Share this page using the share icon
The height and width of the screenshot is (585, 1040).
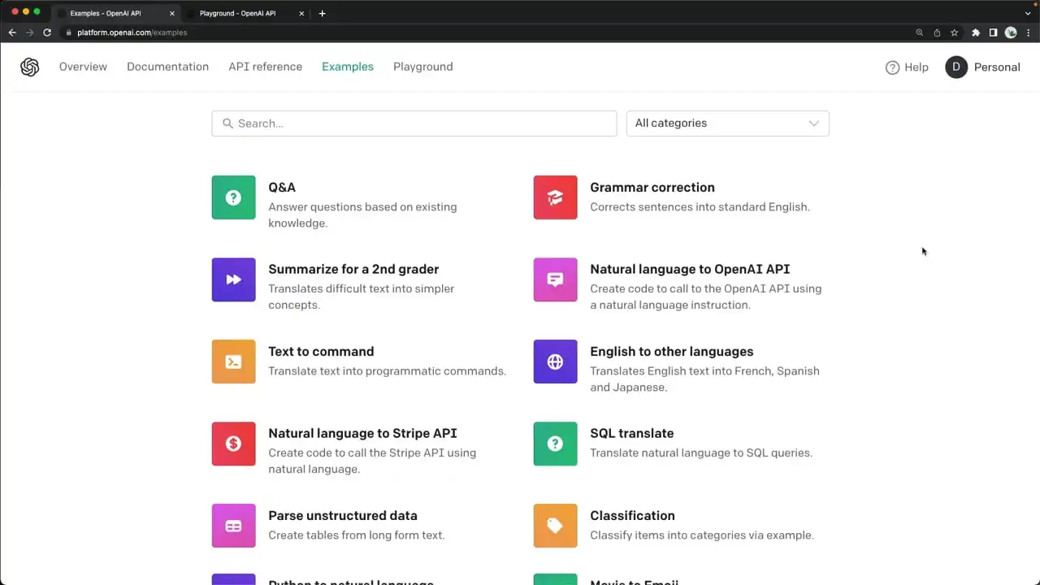[x=937, y=32]
